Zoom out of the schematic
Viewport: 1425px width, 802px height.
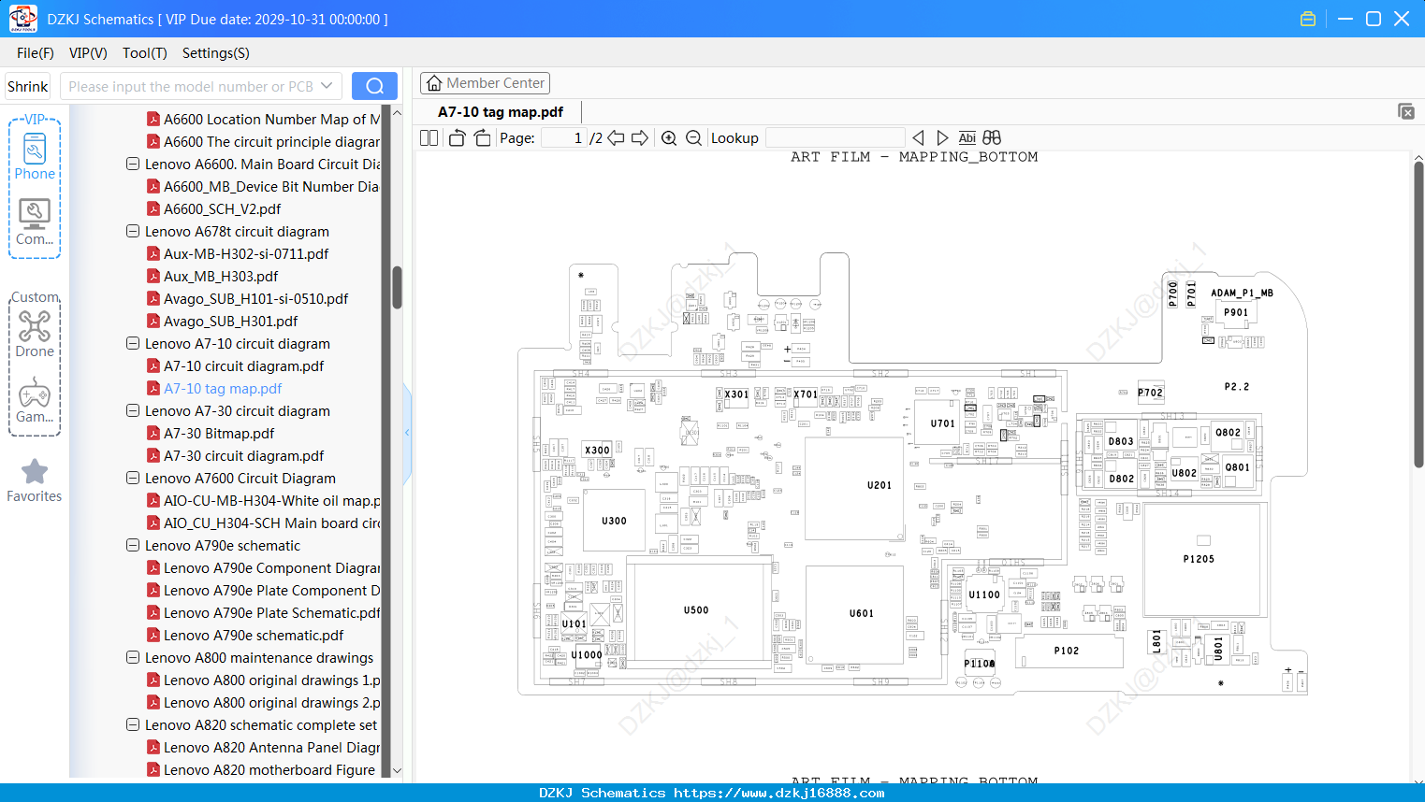pos(693,137)
